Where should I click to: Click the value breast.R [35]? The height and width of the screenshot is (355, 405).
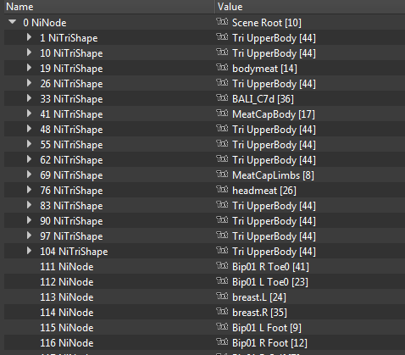(x=259, y=313)
